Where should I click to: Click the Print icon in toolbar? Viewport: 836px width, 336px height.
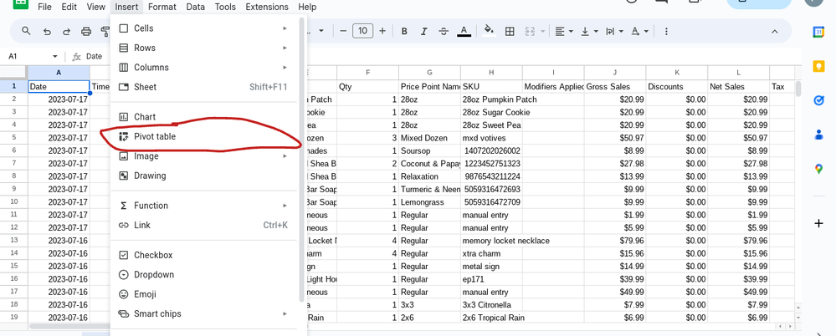pyautogui.click(x=86, y=32)
